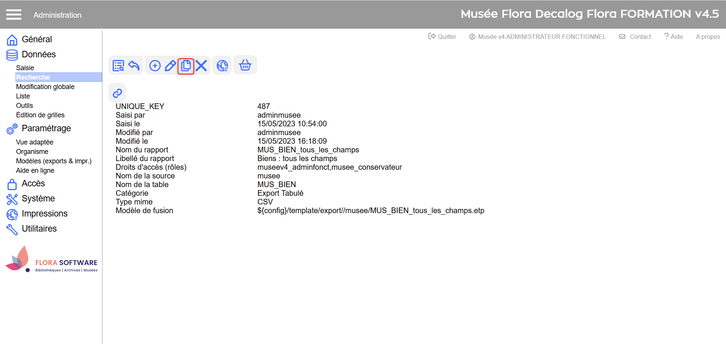Duplicate the record with the copy icon

(x=186, y=66)
